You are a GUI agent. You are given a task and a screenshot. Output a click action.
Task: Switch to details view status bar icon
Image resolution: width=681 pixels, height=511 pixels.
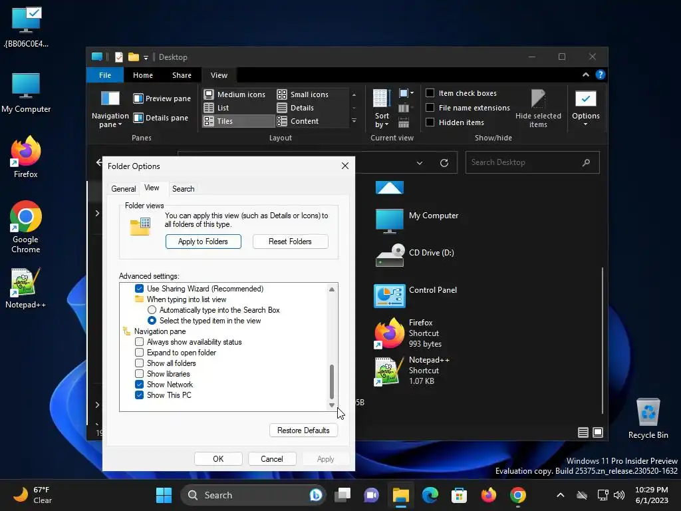583,432
